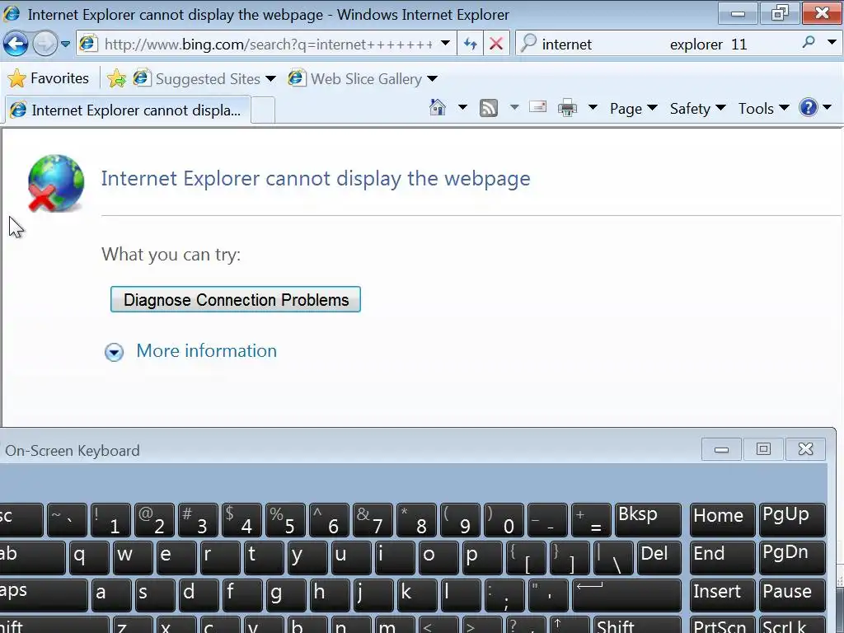Click the tilde/backtick key
Viewport: 844px width, 633px height.
pyautogui.click(x=67, y=519)
